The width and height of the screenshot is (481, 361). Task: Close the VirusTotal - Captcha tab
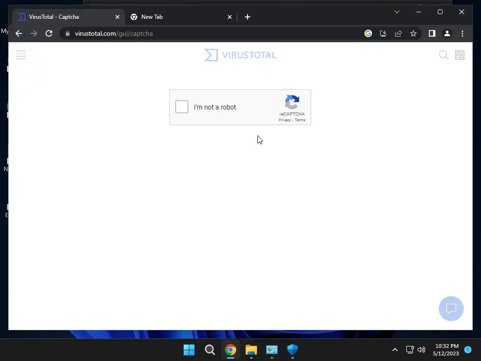(117, 17)
